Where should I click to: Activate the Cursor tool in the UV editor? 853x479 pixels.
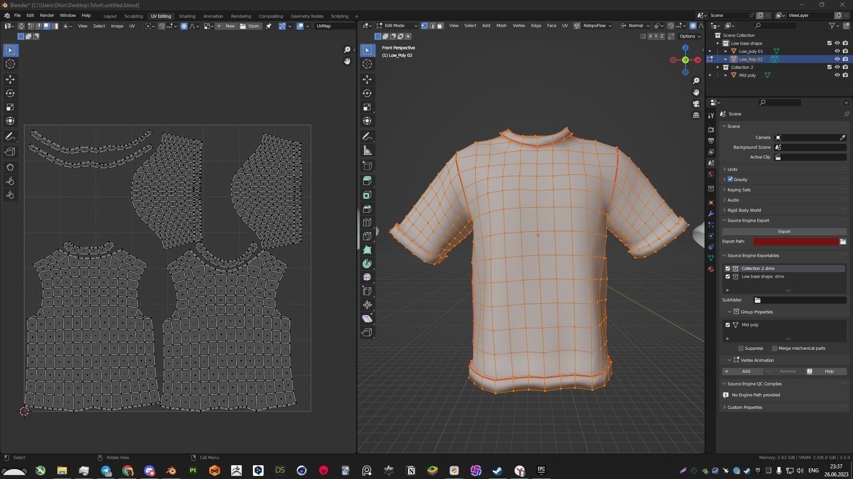(x=10, y=64)
